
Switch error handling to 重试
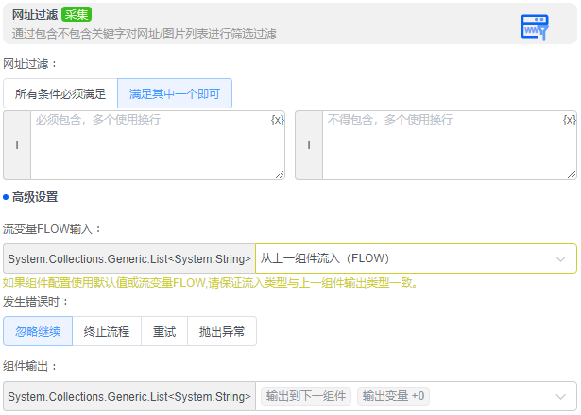[164, 331]
